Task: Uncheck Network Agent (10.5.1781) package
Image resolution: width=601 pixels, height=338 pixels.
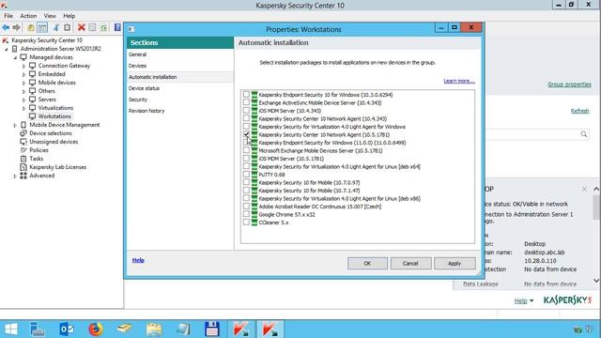Action: click(246, 134)
